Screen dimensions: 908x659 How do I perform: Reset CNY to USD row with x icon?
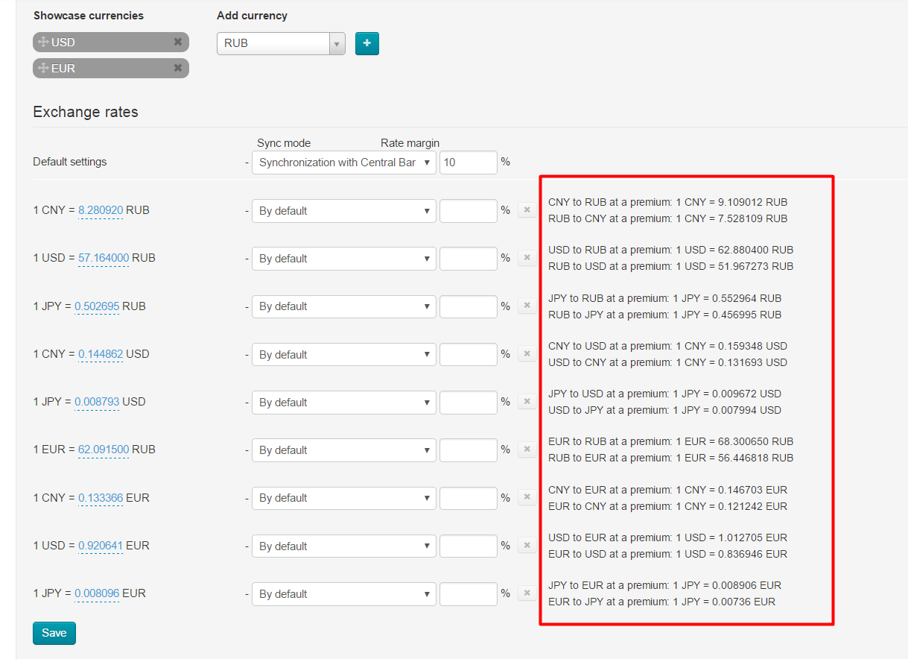click(527, 354)
